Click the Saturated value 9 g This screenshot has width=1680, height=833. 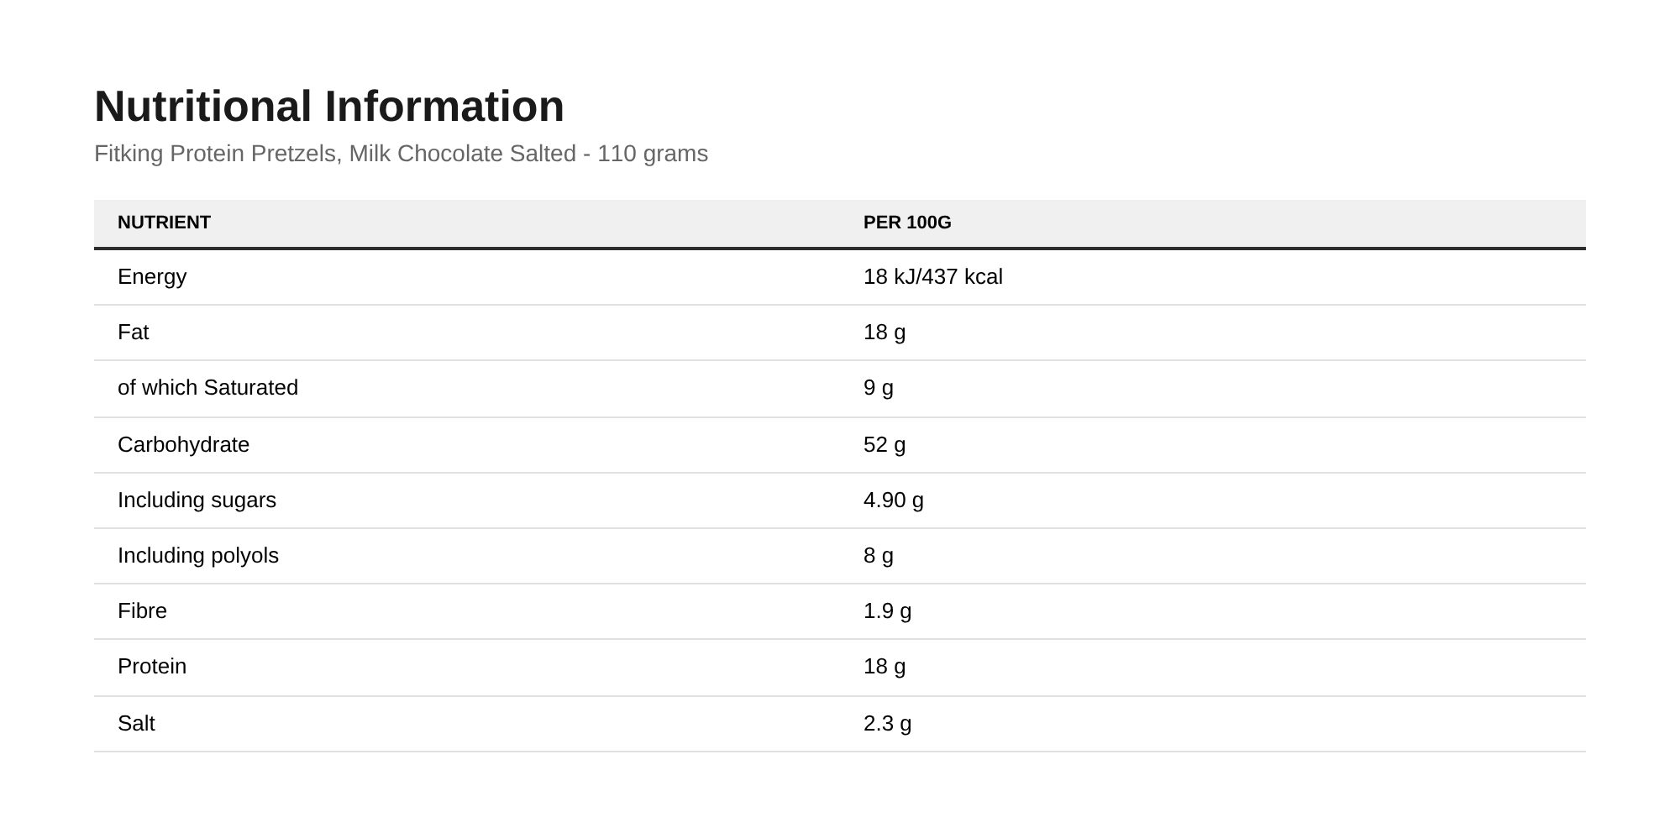point(879,388)
